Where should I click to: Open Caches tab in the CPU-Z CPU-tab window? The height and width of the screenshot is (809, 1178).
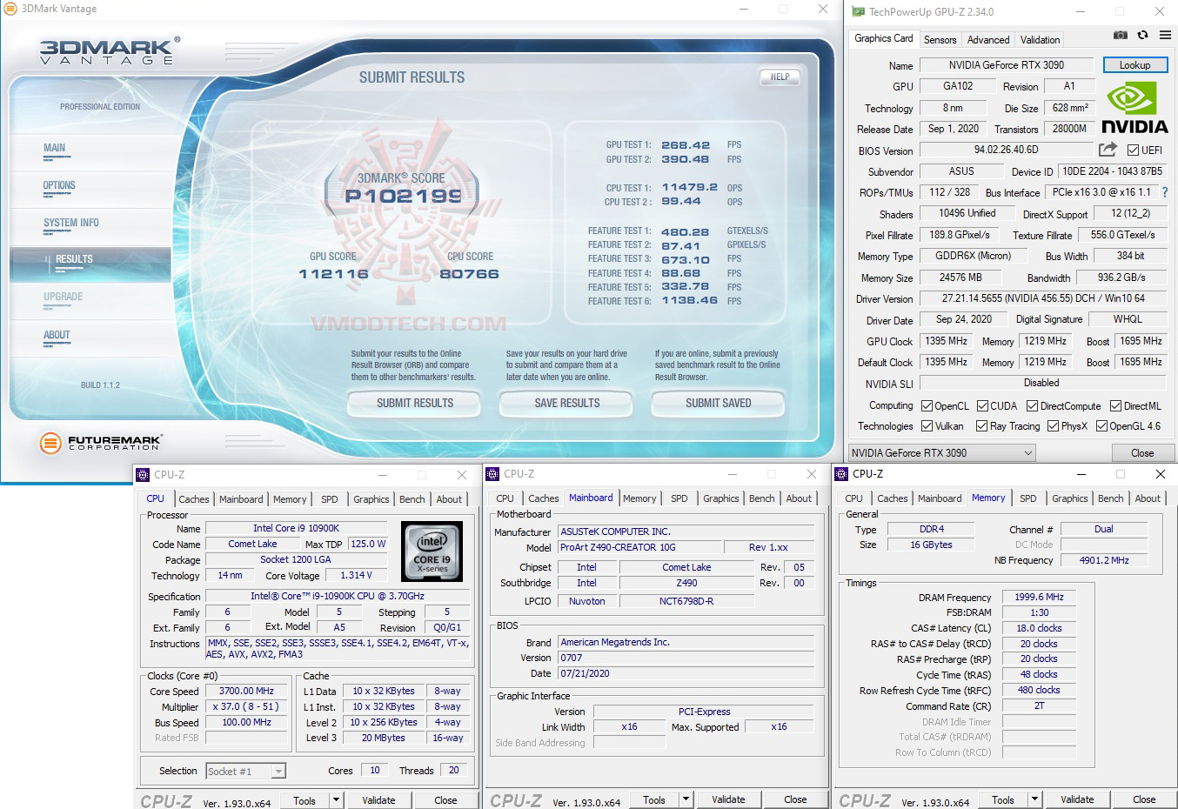194,499
